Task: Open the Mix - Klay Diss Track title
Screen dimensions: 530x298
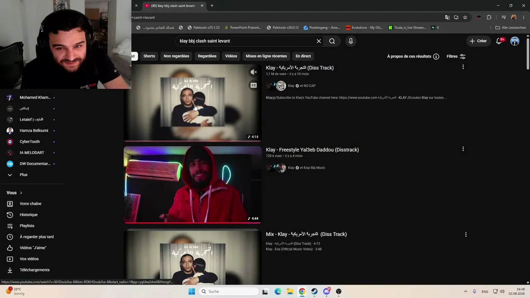Action: [306, 234]
